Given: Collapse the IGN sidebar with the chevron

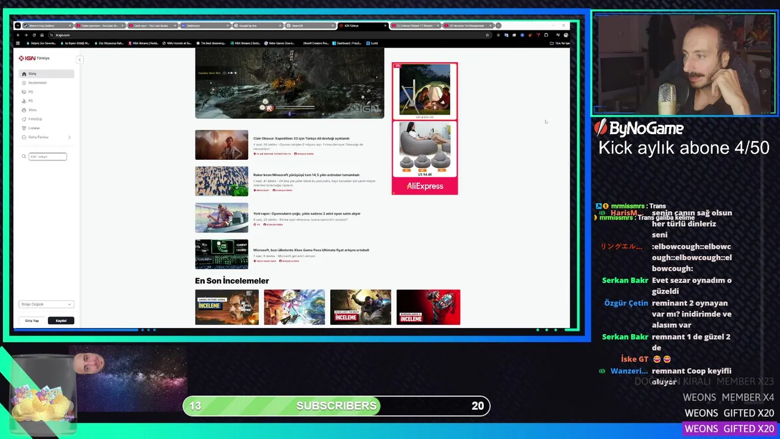Looking at the screenshot, I should pos(79,59).
